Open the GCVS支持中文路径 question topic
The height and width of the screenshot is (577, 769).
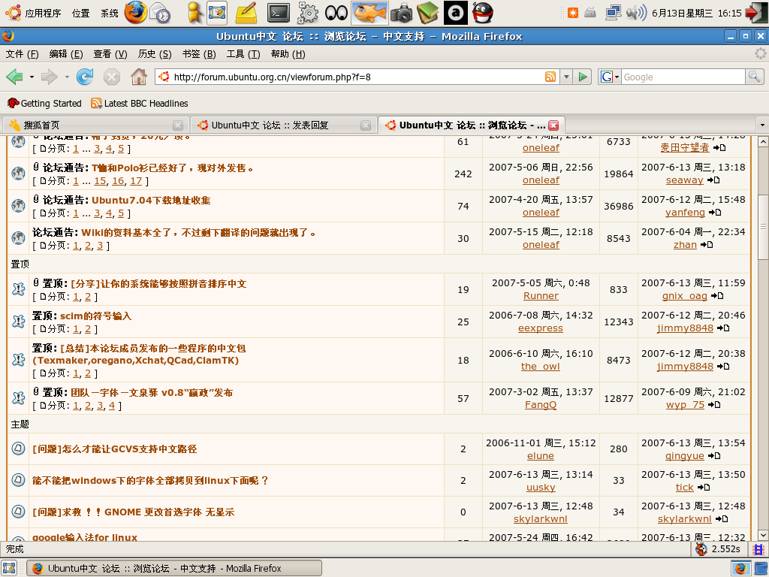tap(115, 449)
